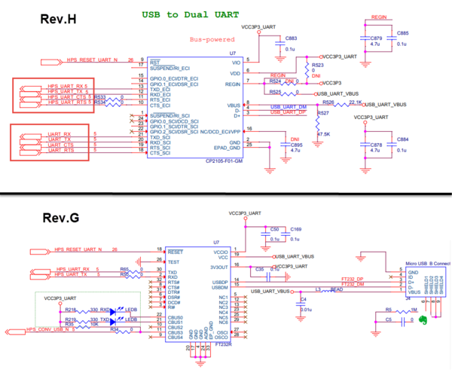
Task: Click the "L3" bead inductor label
Action: 318,289
